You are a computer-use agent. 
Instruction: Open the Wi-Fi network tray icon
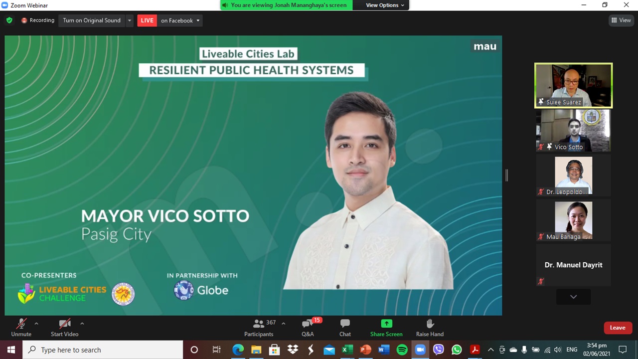point(547,350)
